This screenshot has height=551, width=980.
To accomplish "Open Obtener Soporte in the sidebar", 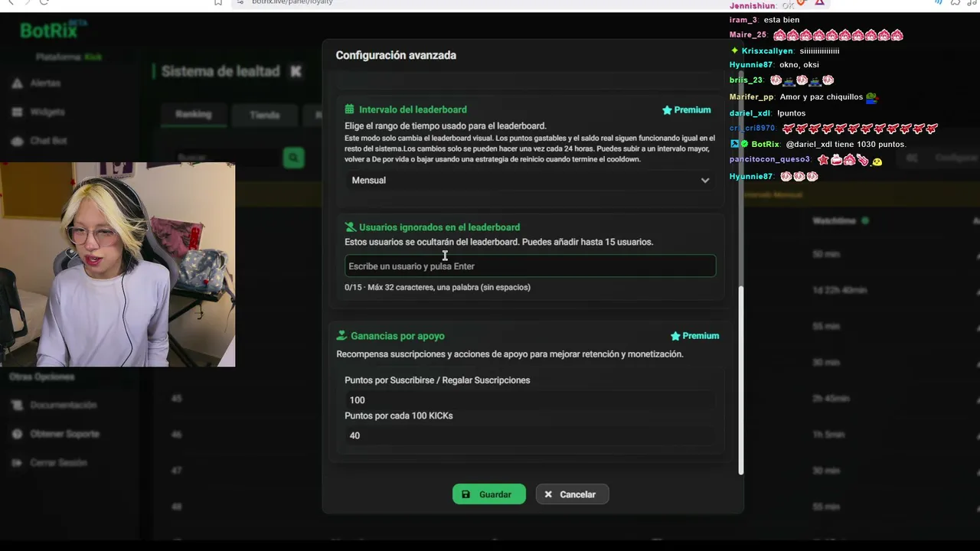I will 64,434.
